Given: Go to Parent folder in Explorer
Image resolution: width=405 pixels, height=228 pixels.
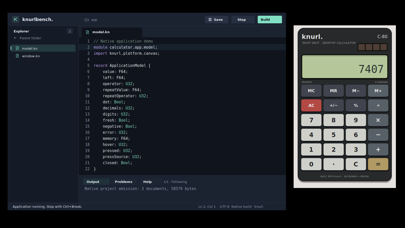Looking at the screenshot, I should click(30, 38).
